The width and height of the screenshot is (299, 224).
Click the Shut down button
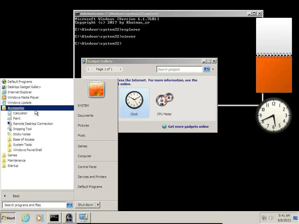click(86, 205)
